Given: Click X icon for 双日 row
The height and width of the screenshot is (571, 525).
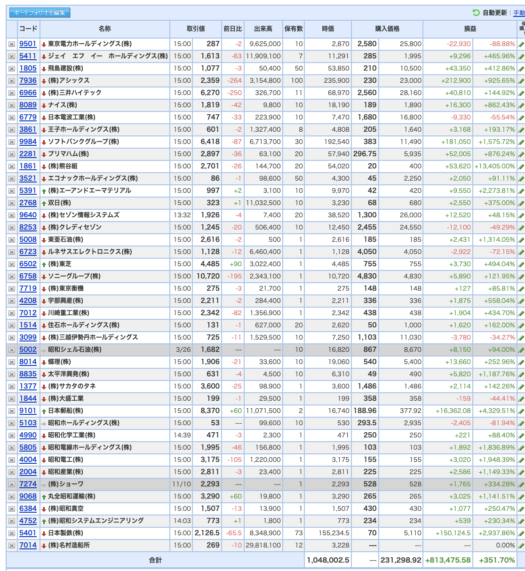Looking at the screenshot, I should coord(12,203).
